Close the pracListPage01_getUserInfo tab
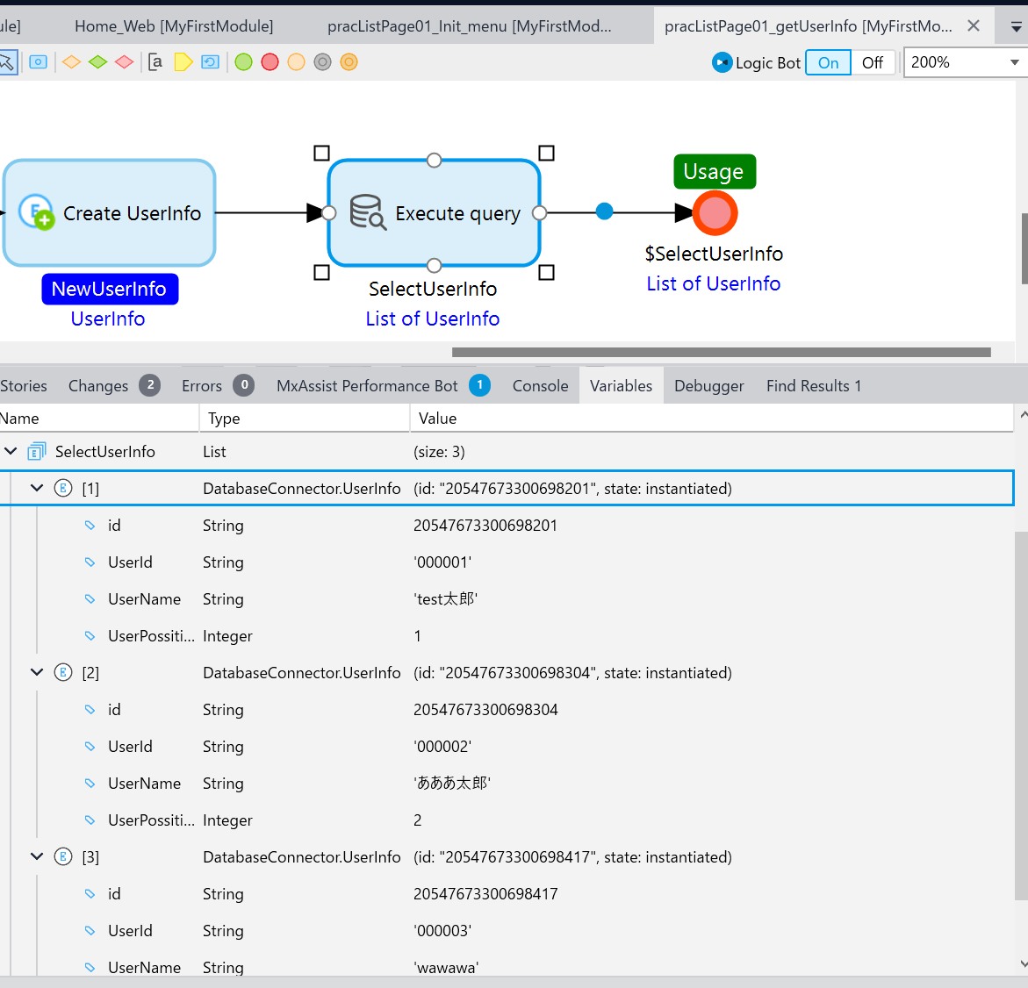 [974, 26]
